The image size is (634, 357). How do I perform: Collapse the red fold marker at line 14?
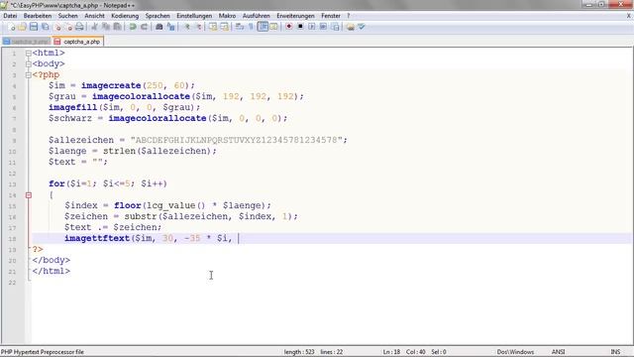(29, 195)
